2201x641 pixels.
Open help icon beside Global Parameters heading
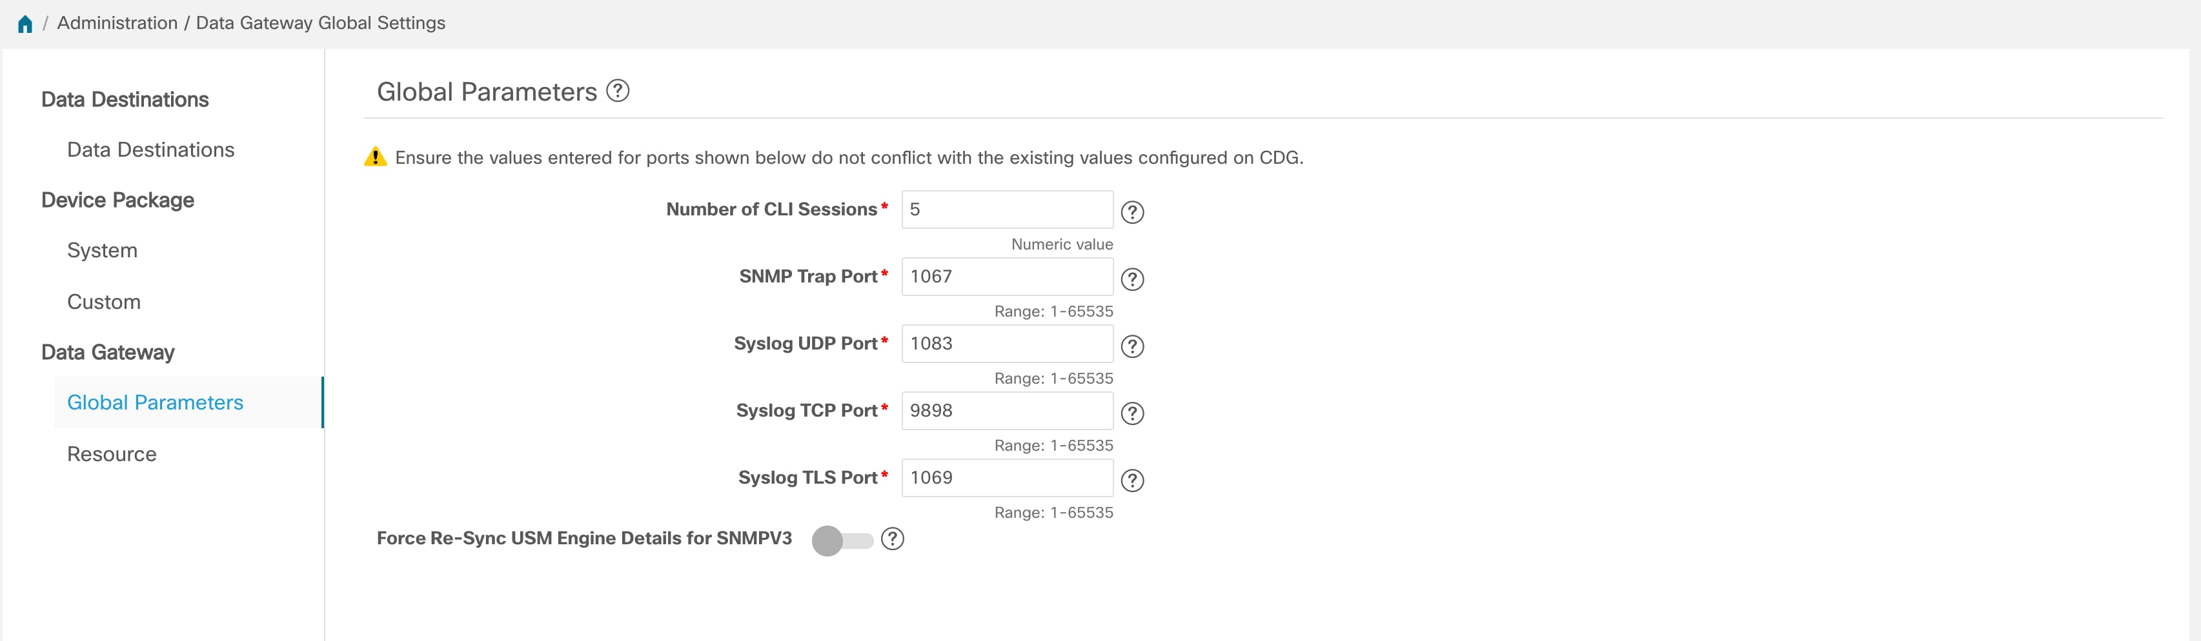pos(618,90)
